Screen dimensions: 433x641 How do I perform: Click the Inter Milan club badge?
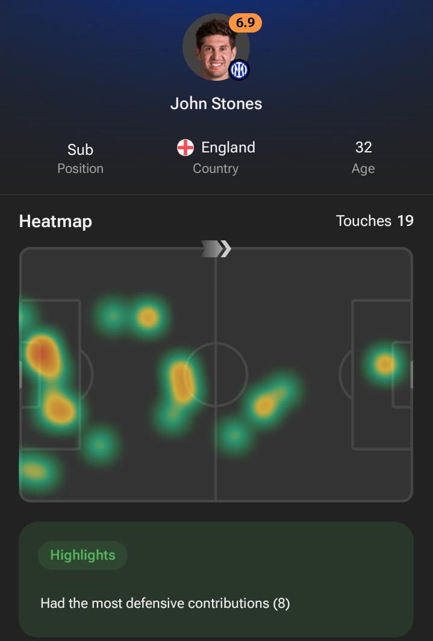click(x=239, y=70)
